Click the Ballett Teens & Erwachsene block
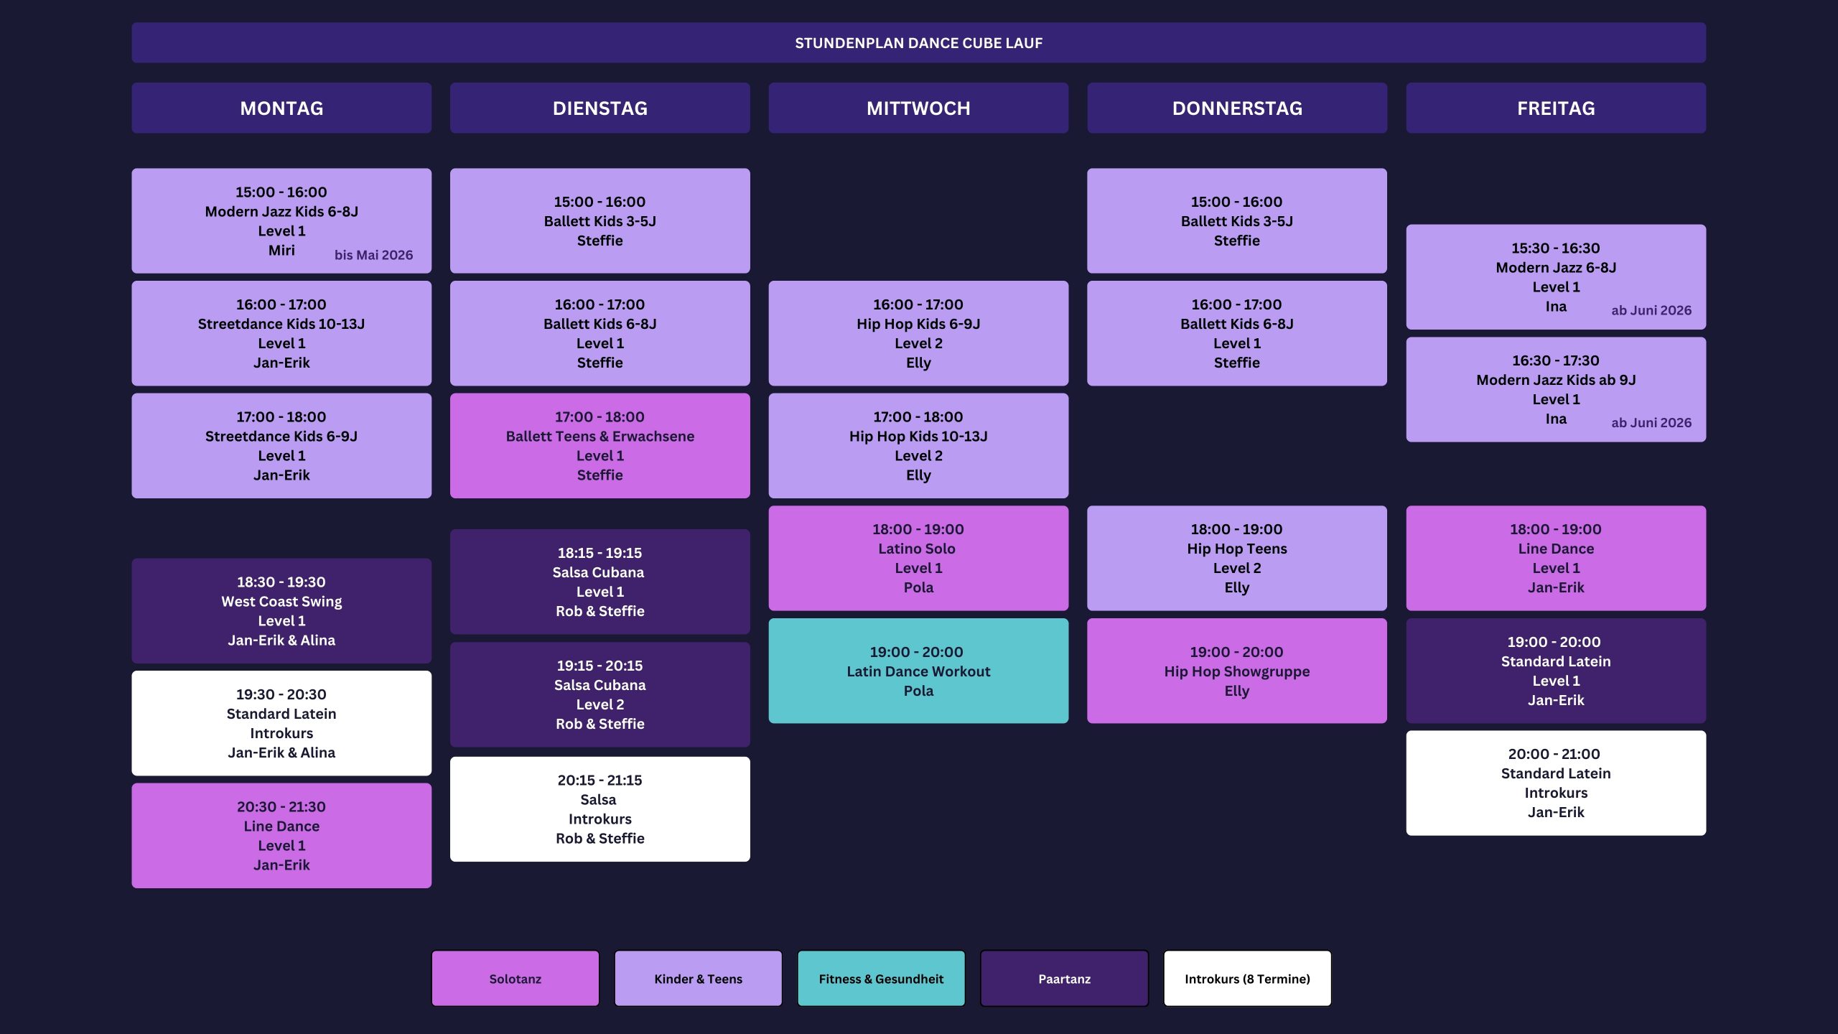 [600, 445]
